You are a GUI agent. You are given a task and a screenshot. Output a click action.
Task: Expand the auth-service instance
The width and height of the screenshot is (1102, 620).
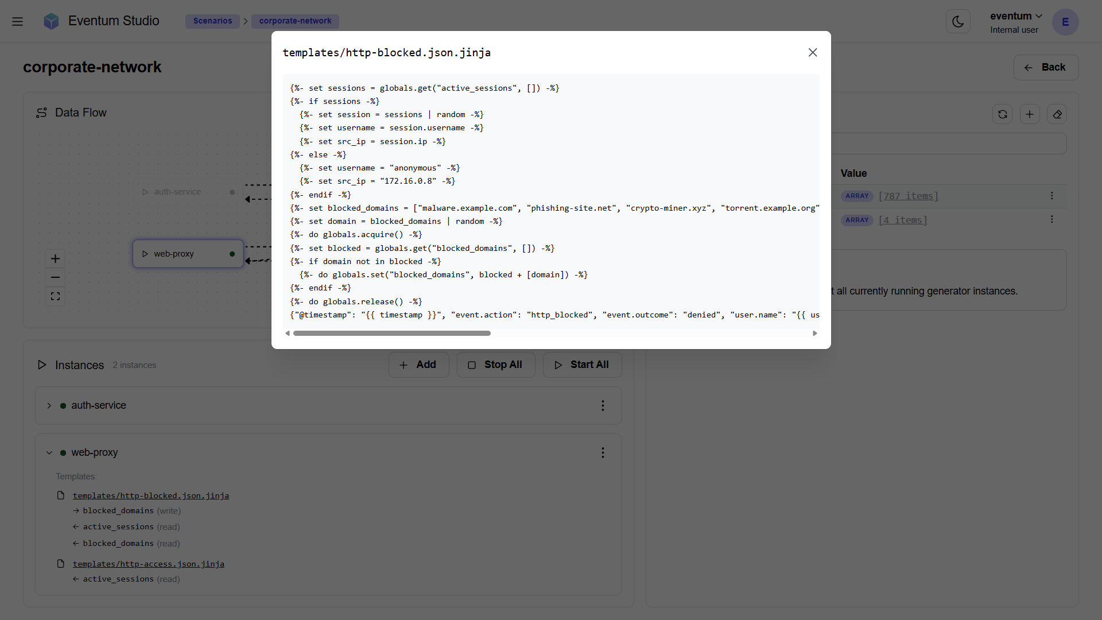coord(49,405)
